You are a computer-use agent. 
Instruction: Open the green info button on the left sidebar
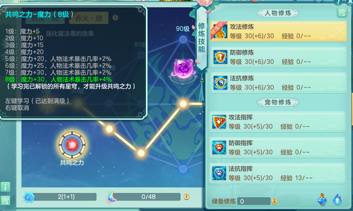(6, 187)
